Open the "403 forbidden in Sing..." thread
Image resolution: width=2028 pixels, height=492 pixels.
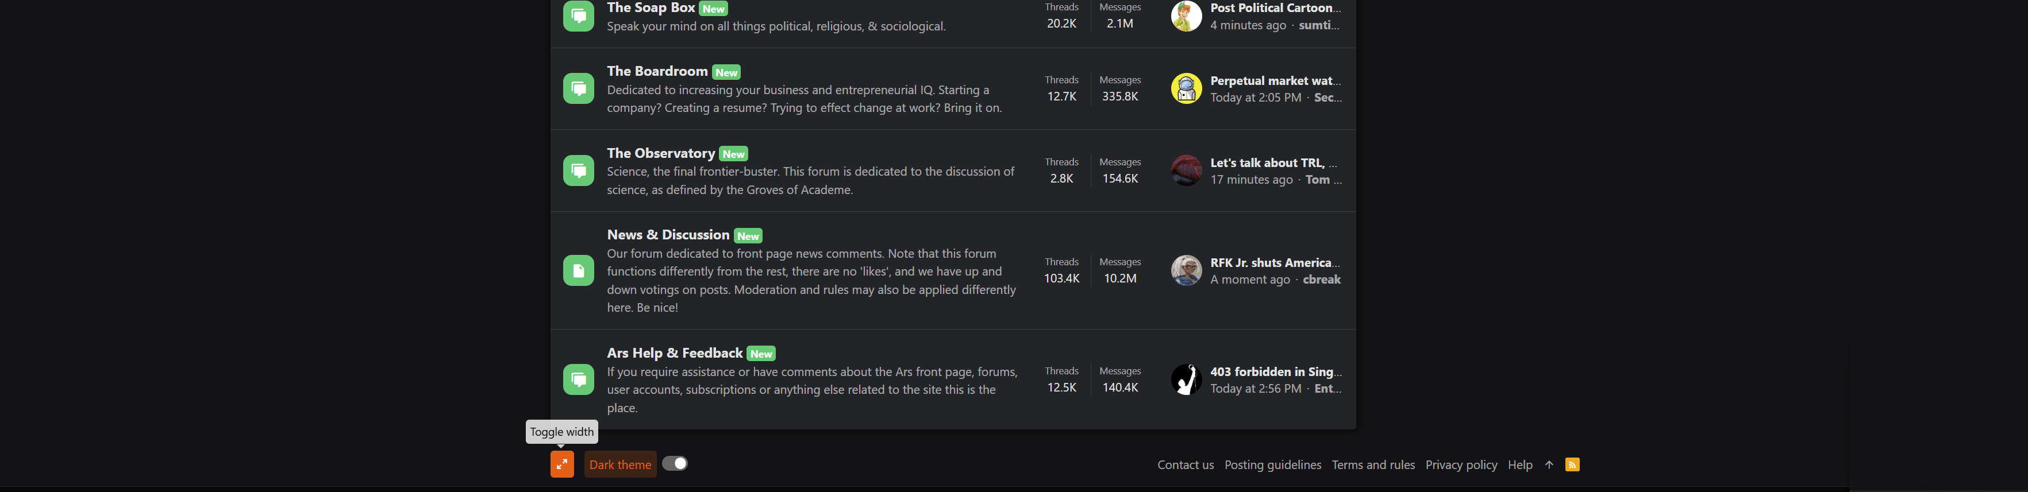(x=1275, y=371)
